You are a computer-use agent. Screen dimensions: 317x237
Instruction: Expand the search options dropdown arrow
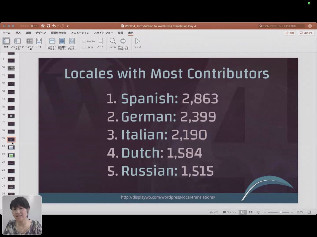263,26
